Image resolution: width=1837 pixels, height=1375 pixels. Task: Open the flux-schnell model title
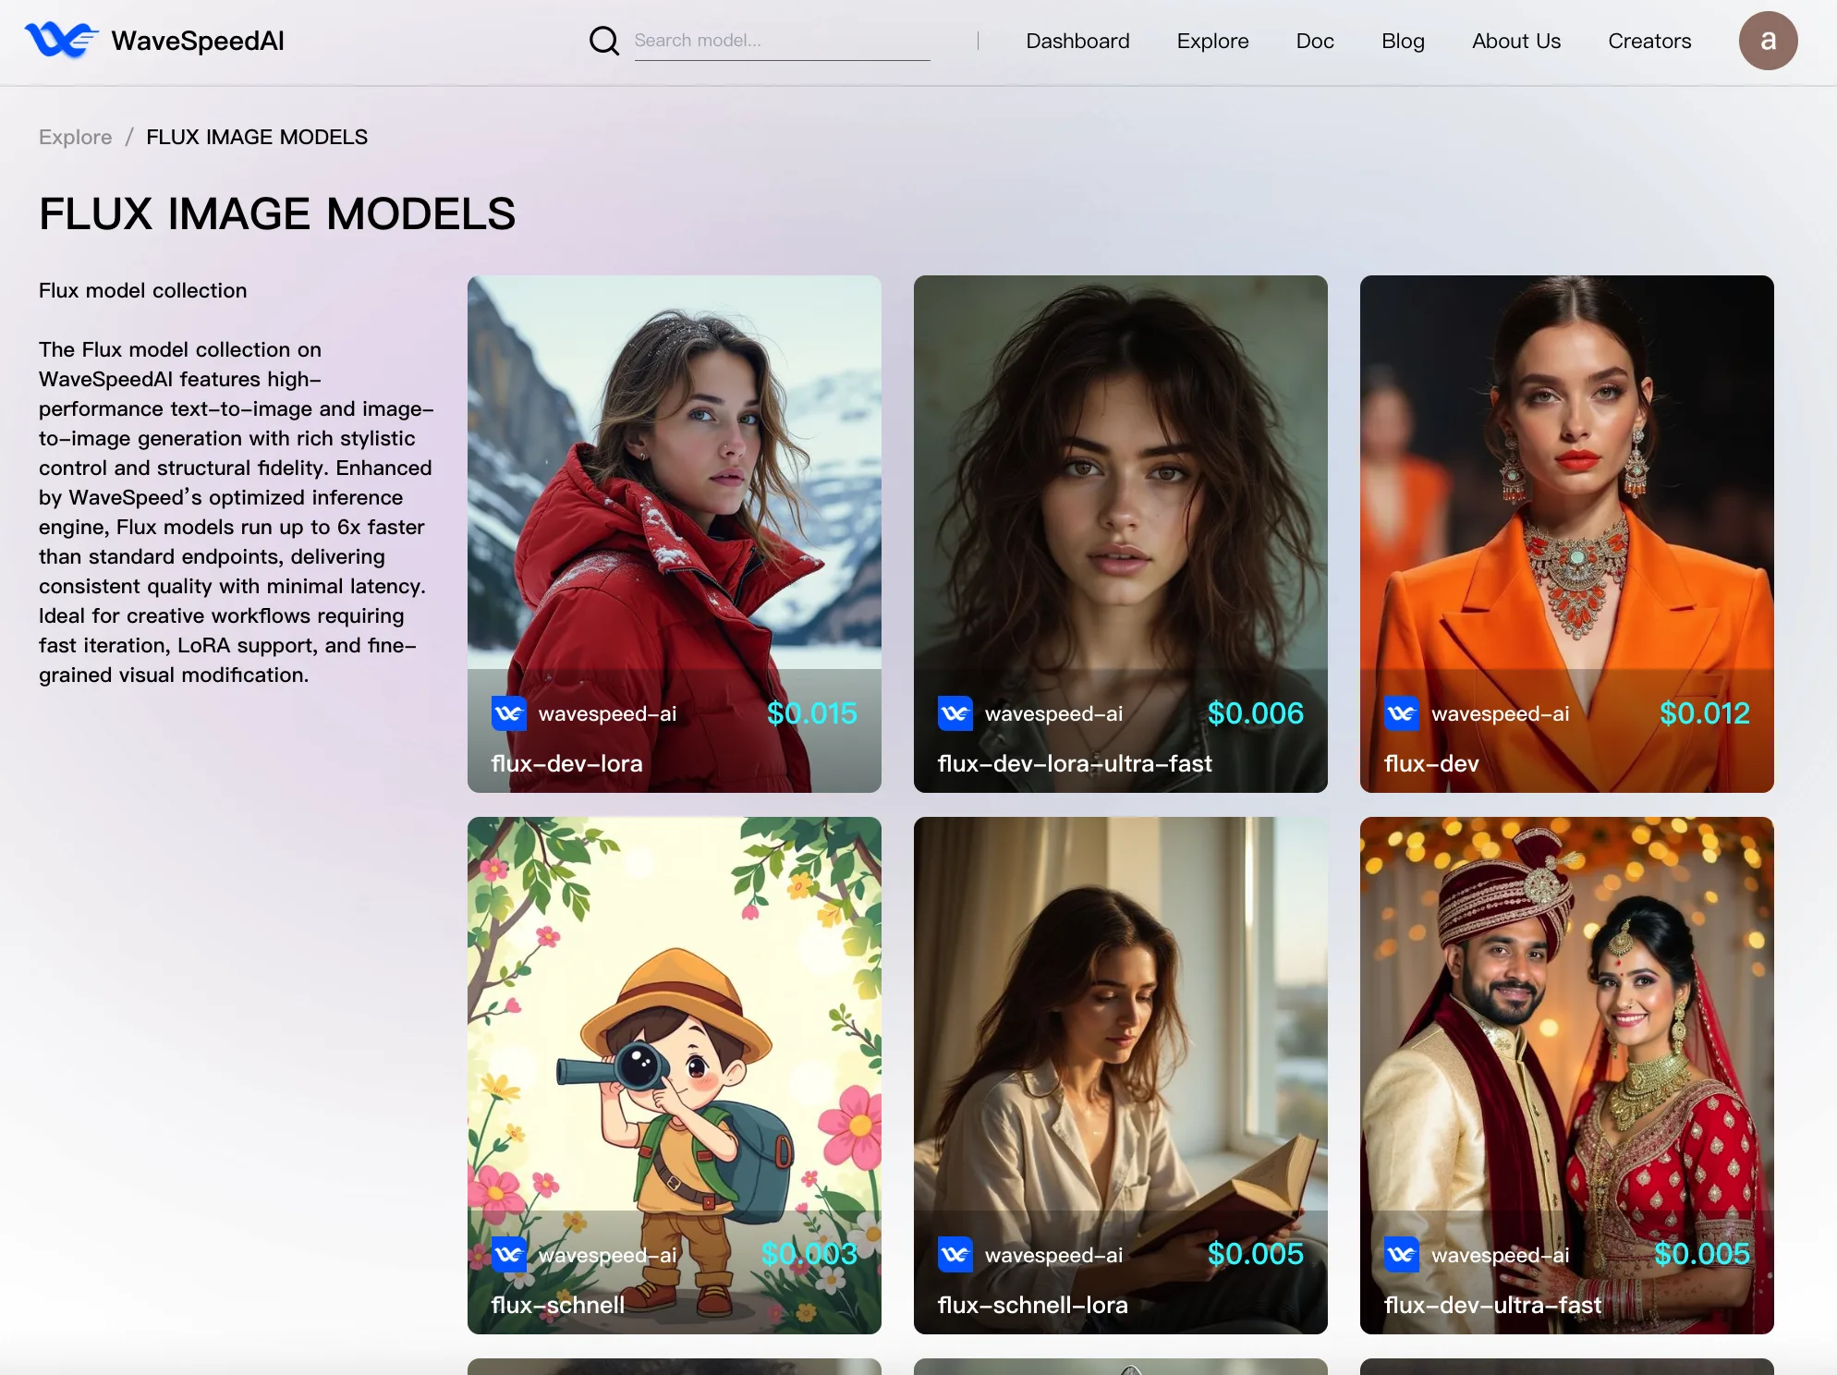(x=557, y=1305)
